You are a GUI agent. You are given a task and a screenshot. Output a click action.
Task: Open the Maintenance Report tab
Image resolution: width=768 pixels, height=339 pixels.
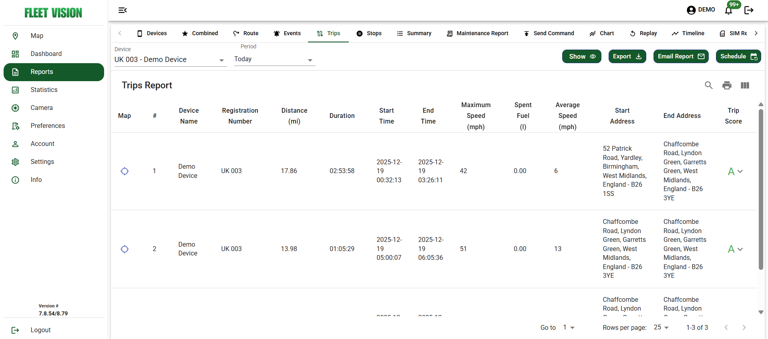pos(477,33)
